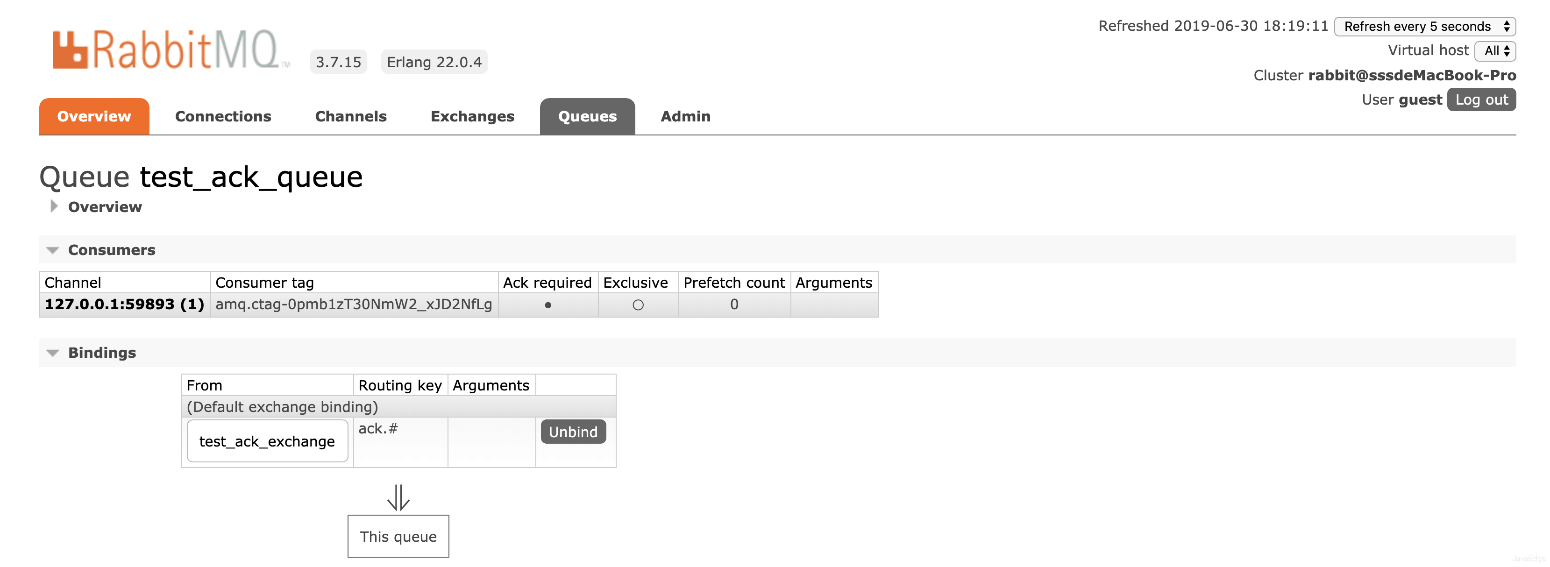The width and height of the screenshot is (1550, 567).
Task: Click the This queue box
Action: tap(398, 536)
